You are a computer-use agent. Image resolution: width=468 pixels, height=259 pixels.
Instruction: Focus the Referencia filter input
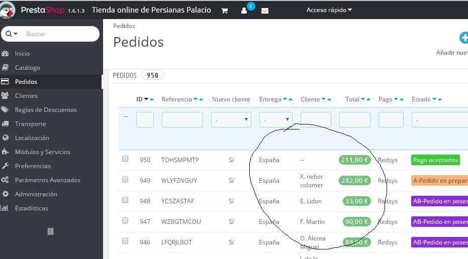(x=182, y=119)
